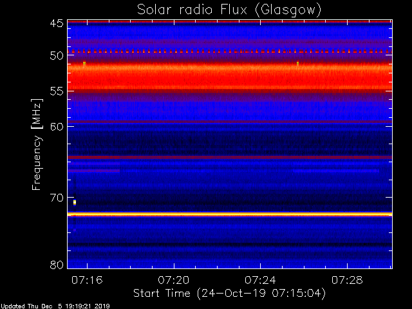
Task: Click the 07:20 time axis label
Action: (174, 281)
